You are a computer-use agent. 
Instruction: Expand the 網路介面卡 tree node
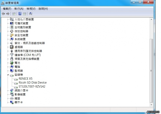tap(8, 90)
